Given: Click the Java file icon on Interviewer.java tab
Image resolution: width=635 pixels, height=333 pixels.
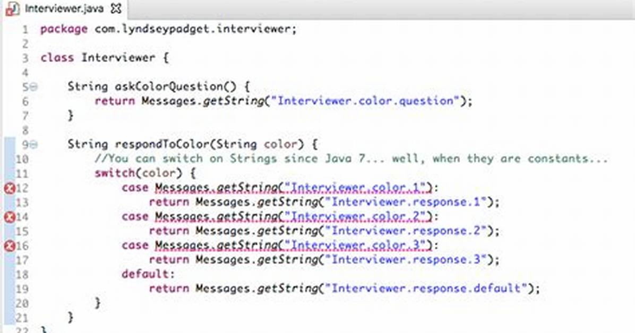Looking at the screenshot, I should point(13,8).
